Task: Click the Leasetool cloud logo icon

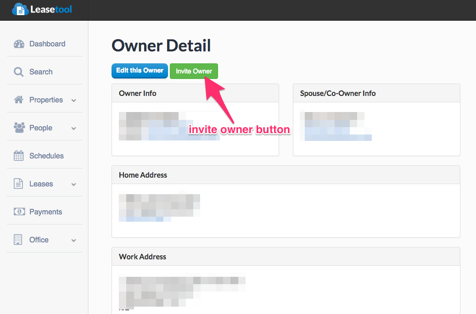Action: pyautogui.click(x=20, y=9)
